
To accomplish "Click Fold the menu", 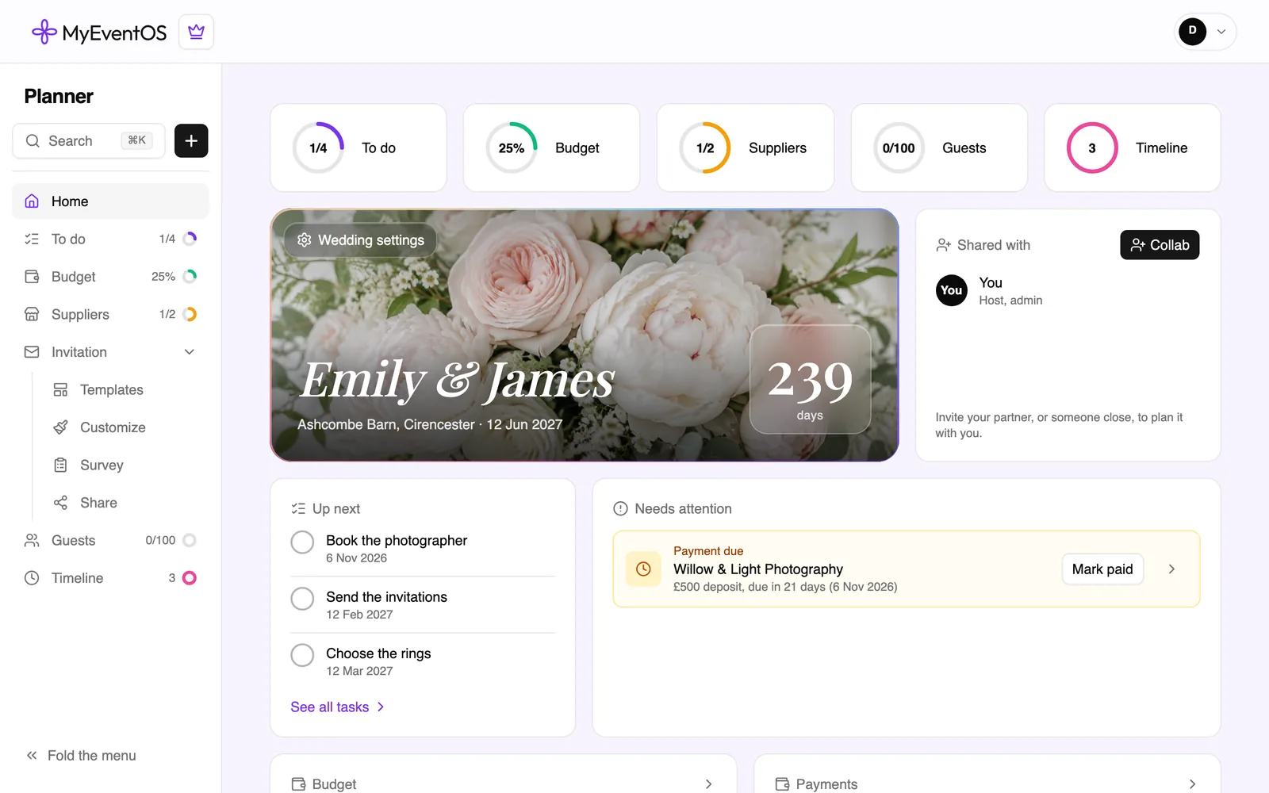I will (81, 756).
